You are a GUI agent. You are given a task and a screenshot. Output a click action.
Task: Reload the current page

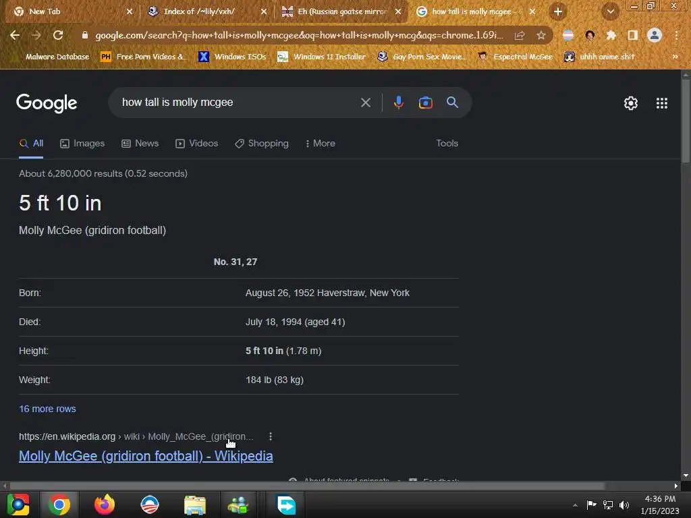[x=58, y=35]
